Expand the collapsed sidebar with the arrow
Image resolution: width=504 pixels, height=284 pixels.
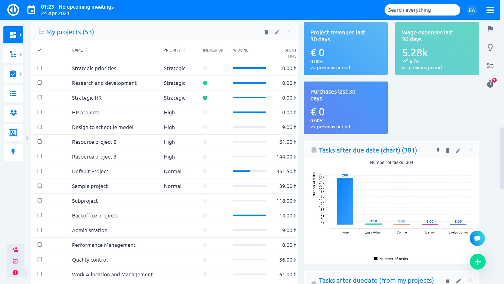click(x=27, y=138)
